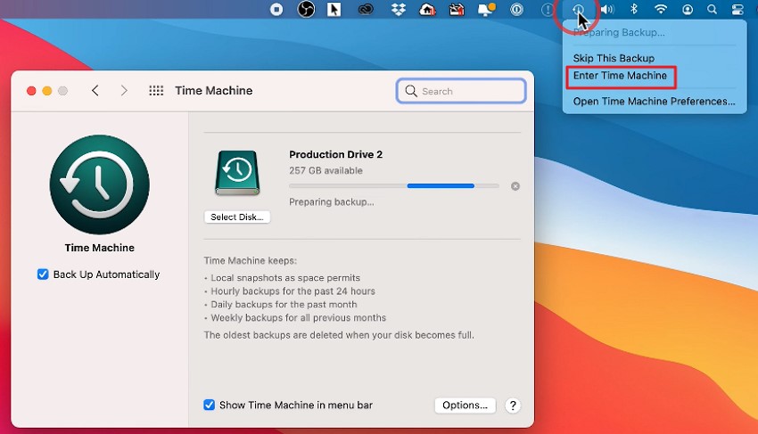
Task: Open help with the question mark button
Action: (513, 405)
